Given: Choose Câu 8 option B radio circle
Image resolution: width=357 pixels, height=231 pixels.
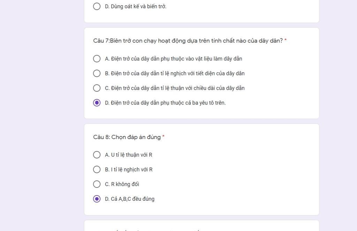Looking at the screenshot, I should pos(97,169).
